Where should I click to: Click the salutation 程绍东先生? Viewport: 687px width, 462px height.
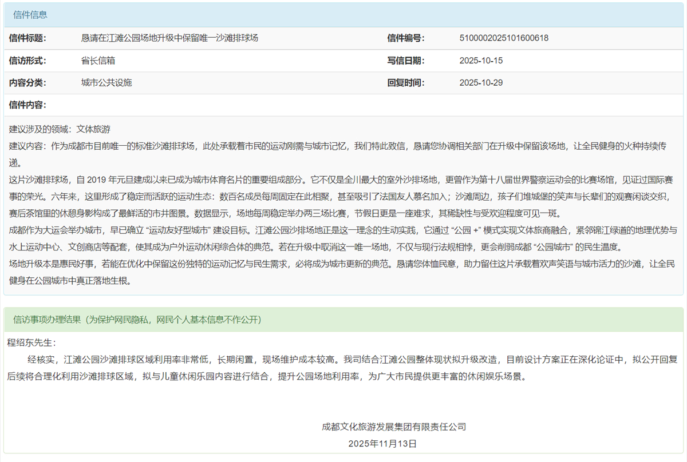(31, 343)
